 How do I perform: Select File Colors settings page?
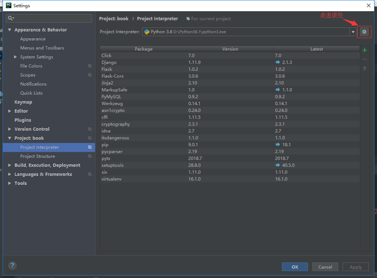coord(31,66)
